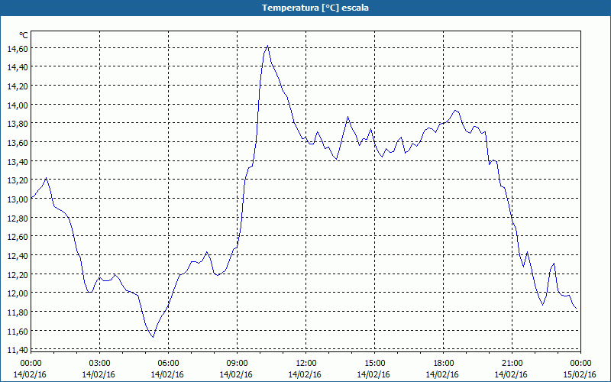The height and width of the screenshot is (382, 611).
Task: Click the 11,40 y-axis label
Action: 18,350
